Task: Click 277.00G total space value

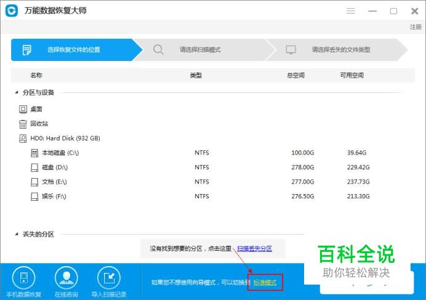Action: pos(303,182)
